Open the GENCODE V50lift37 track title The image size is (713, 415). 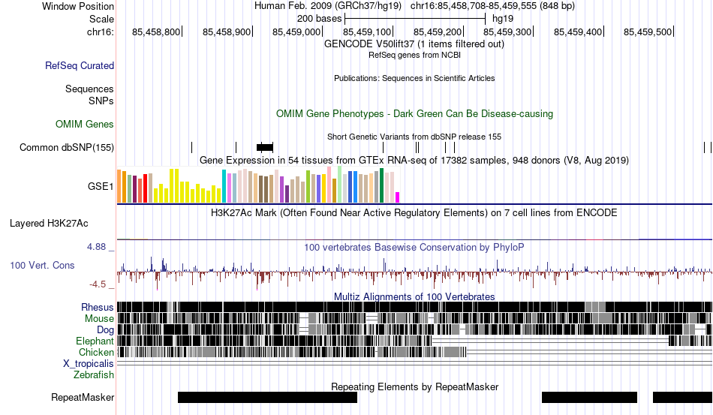click(414, 44)
